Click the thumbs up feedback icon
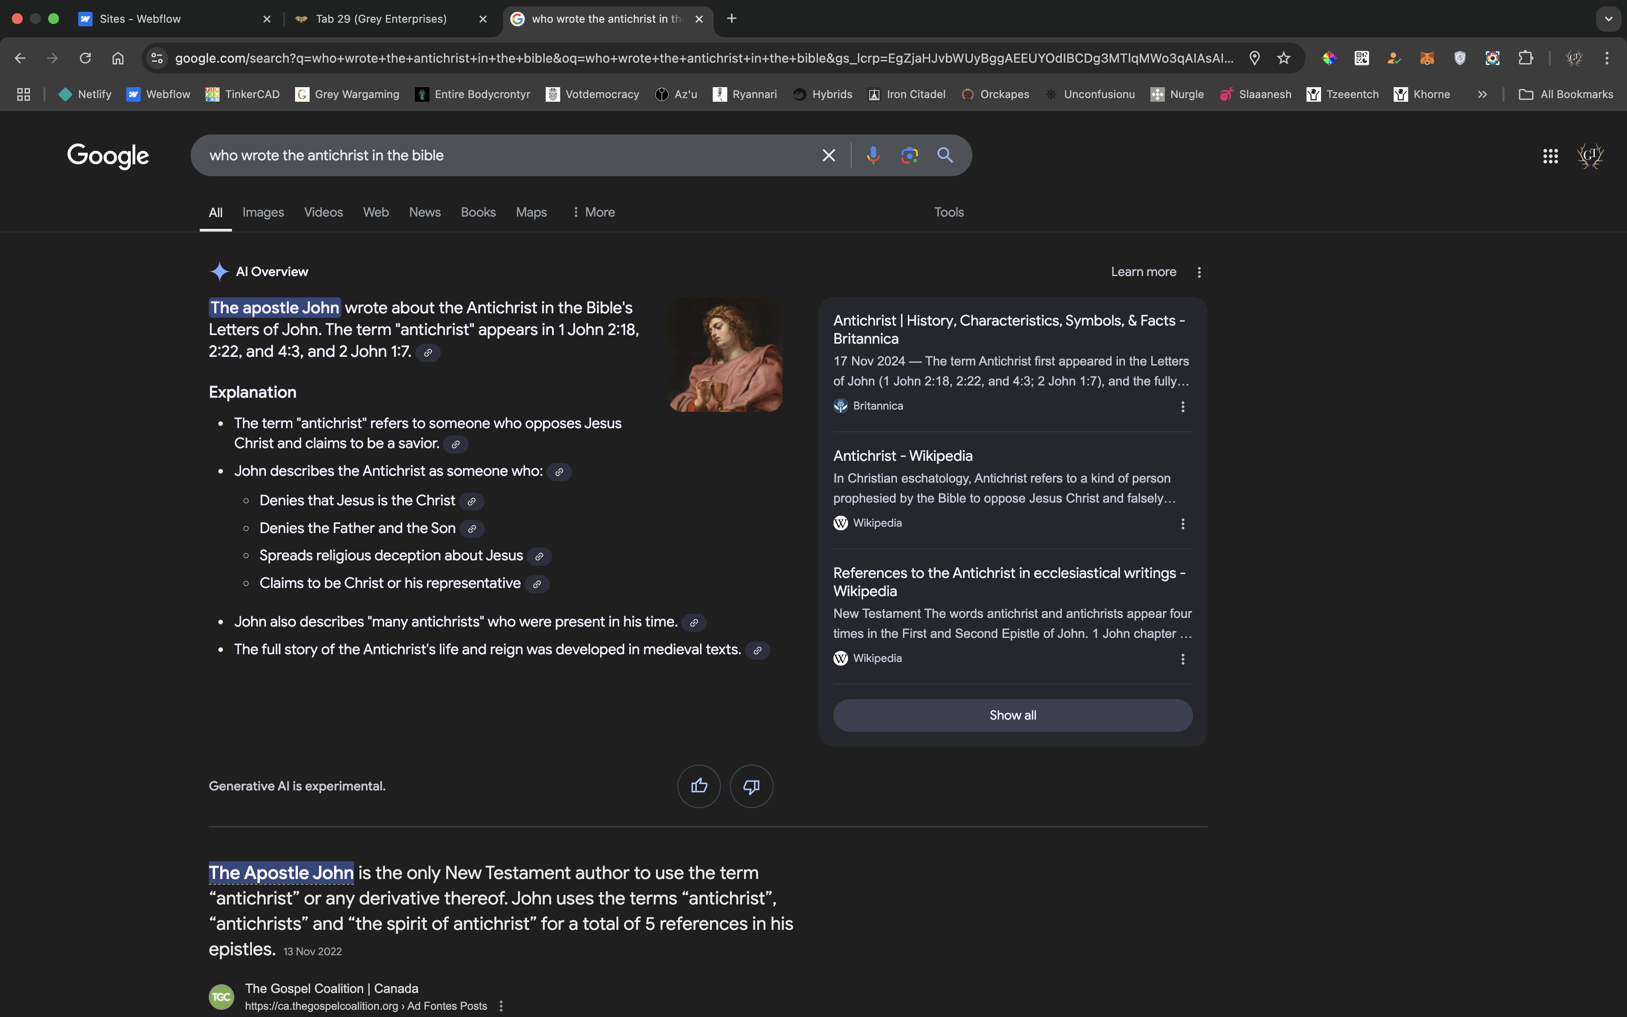Screen dimensions: 1627x1017 pos(699,785)
